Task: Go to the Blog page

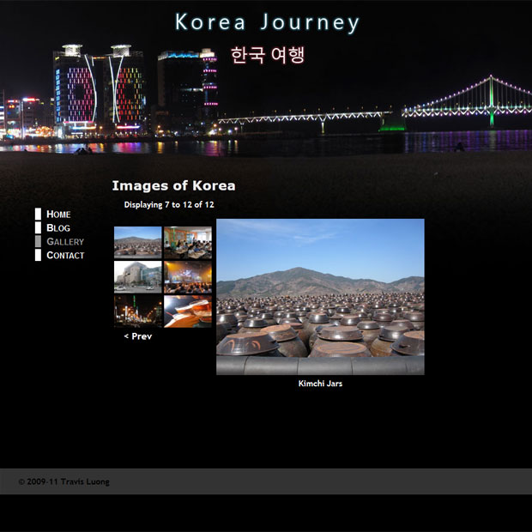Action: pos(58,227)
